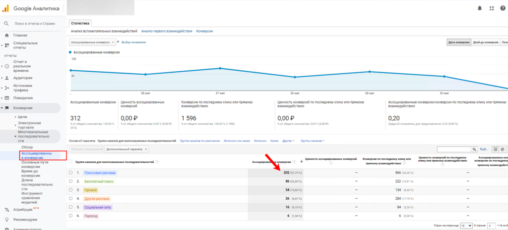Tick the checkbox next to Бесплатный поиск
The height and width of the screenshot is (230, 508).
click(x=71, y=182)
